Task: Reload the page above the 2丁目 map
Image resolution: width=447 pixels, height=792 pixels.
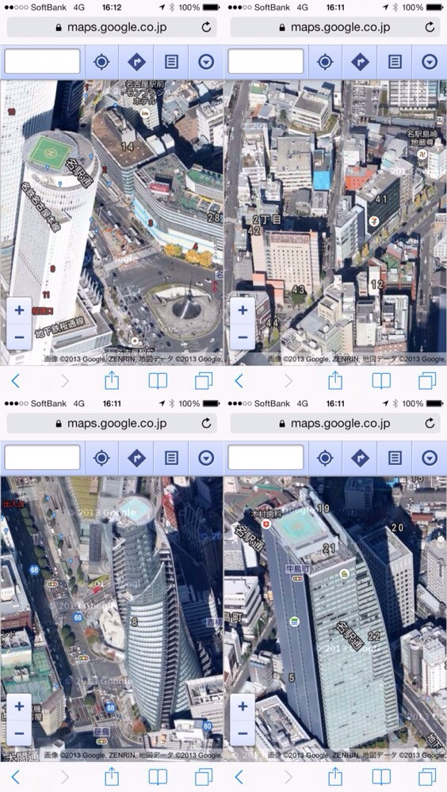Action: (x=430, y=27)
